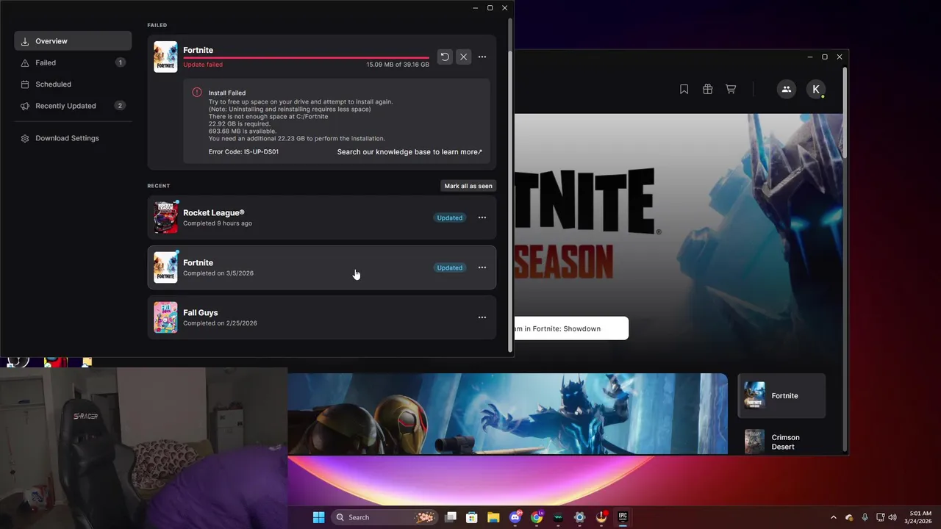Open Google Chrome from the taskbar
This screenshot has width=941, height=529.
click(x=537, y=517)
